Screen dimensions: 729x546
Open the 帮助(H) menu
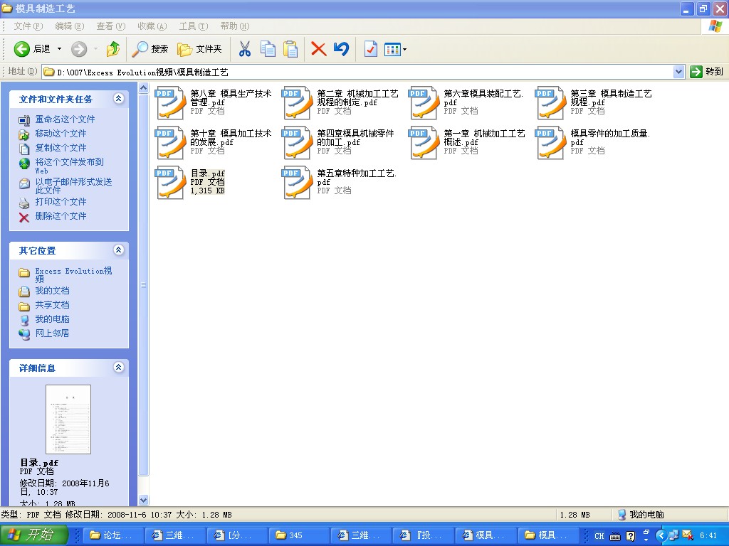[x=234, y=26]
